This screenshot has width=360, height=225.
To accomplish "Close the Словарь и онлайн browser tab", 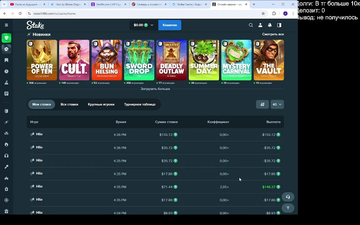I will [x=166, y=4].
